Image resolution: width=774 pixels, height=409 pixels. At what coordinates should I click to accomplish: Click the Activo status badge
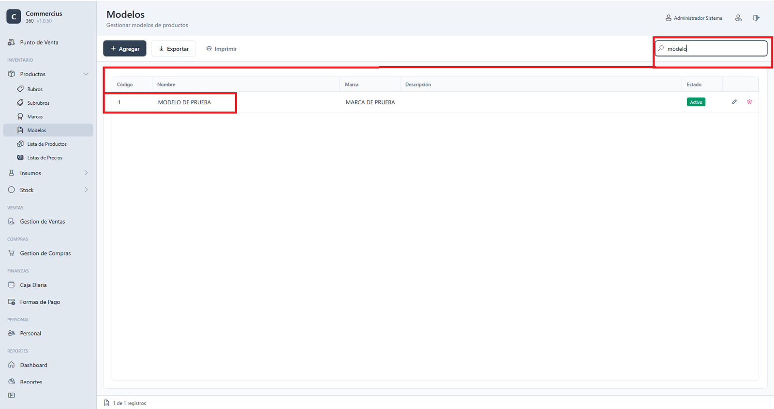(696, 102)
